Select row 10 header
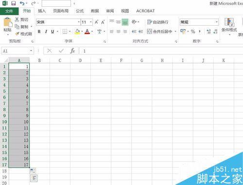 4,122
